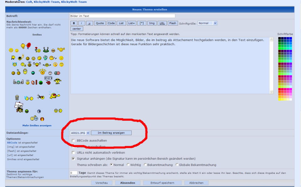Click the Betreff subject input field
Screen dimensions: 301x187
pyautogui.click(x=122, y=16)
